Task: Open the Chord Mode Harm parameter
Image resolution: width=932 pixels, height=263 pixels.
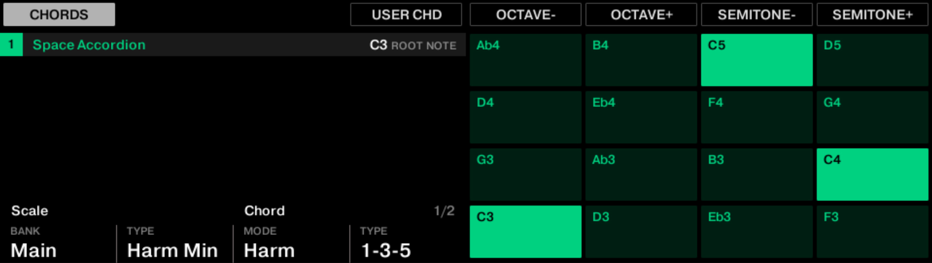Action: pyautogui.click(x=269, y=250)
